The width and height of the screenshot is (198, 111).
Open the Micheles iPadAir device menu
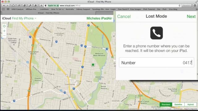(x=99, y=18)
